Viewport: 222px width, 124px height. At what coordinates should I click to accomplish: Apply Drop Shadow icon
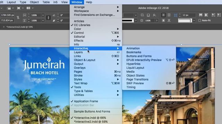148,15
